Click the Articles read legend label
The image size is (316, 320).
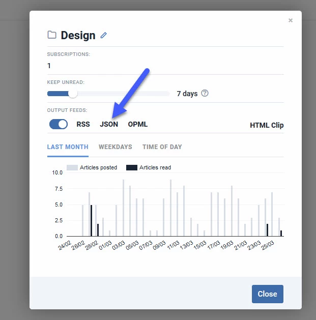tap(155, 167)
